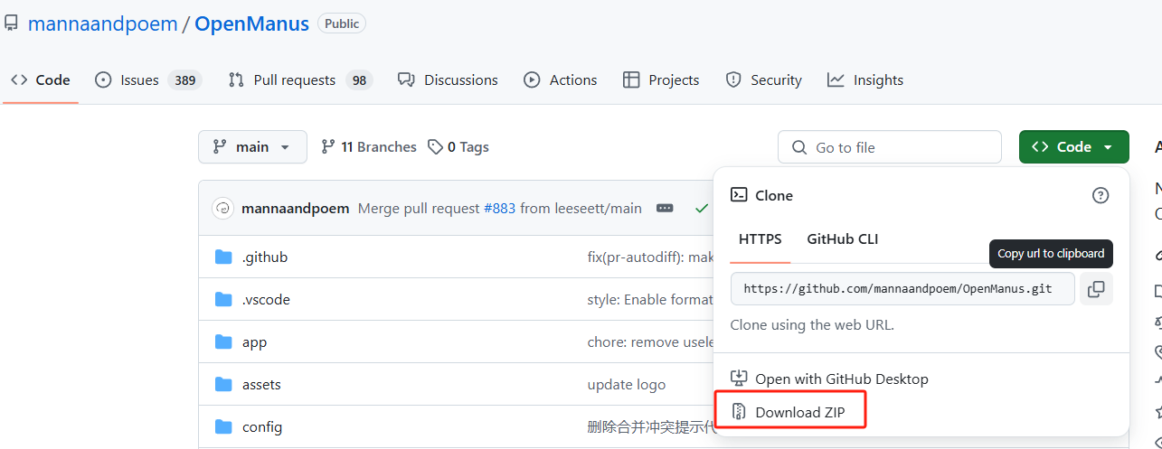The image size is (1162, 449).
Task: Open the Pull requests tab
Action: [300, 80]
